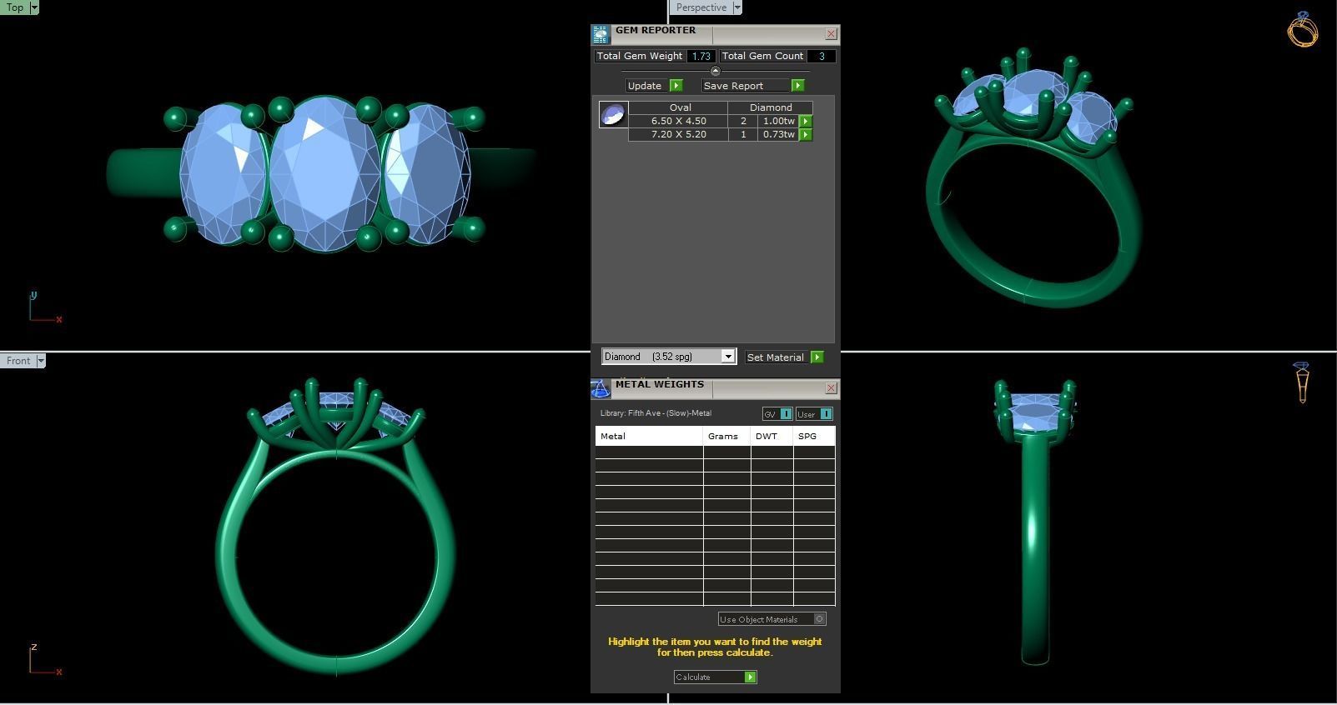This screenshot has width=1337, height=705.
Task: Click the Total Gem Weight value 1.73
Action: [701, 56]
